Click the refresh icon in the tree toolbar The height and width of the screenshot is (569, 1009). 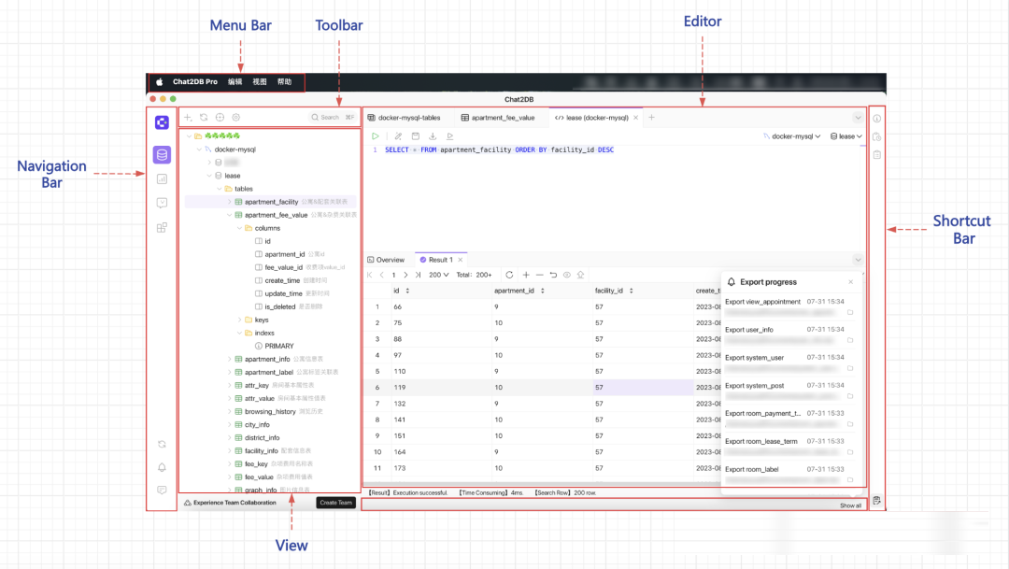[x=204, y=118]
